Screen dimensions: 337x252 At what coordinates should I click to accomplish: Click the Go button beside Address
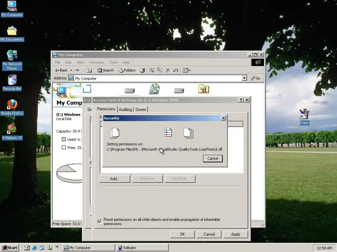pyautogui.click(x=256, y=78)
